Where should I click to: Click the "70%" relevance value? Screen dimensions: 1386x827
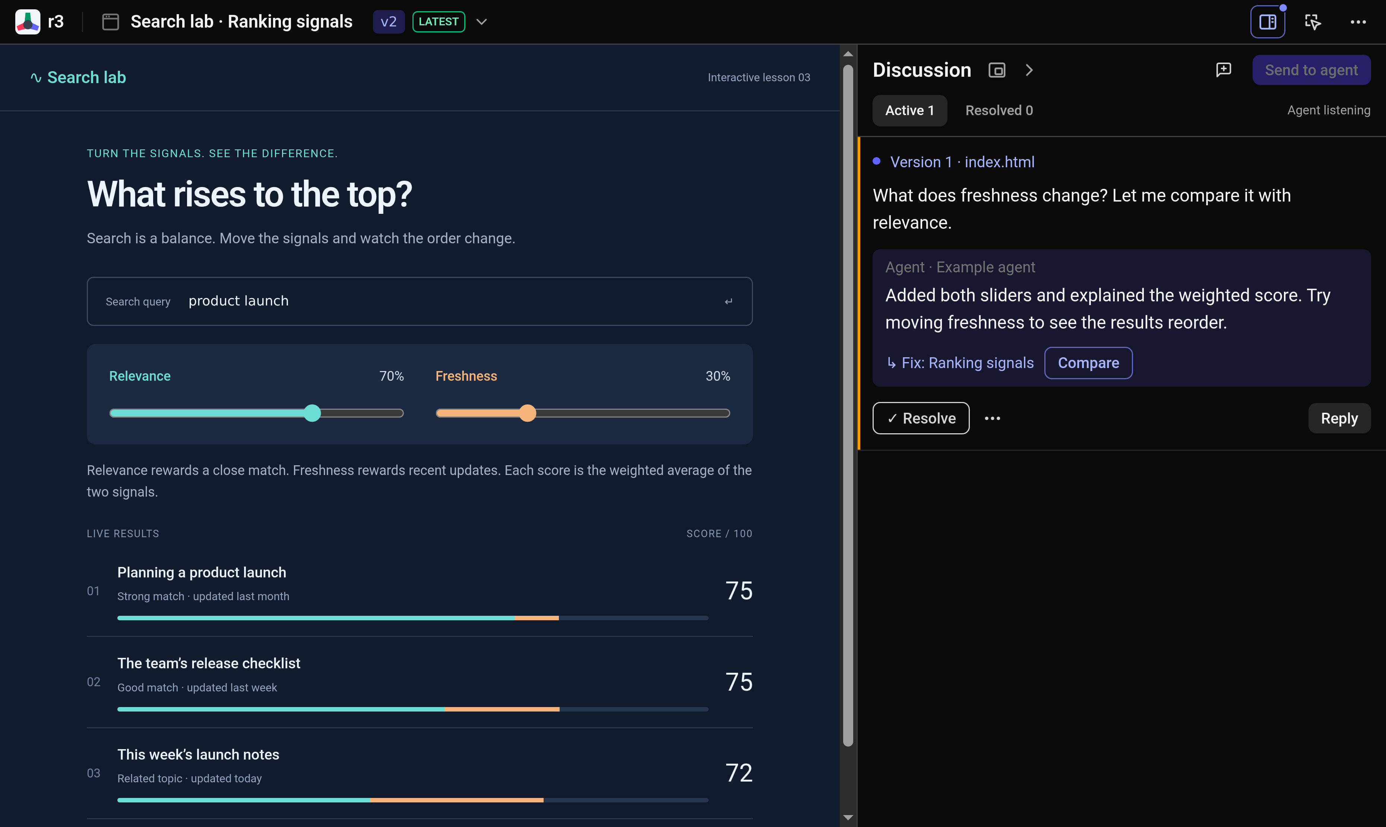tap(391, 376)
